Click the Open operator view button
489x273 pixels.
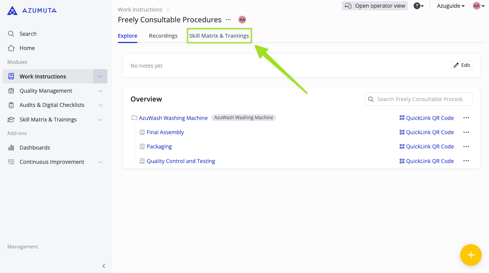tap(375, 6)
